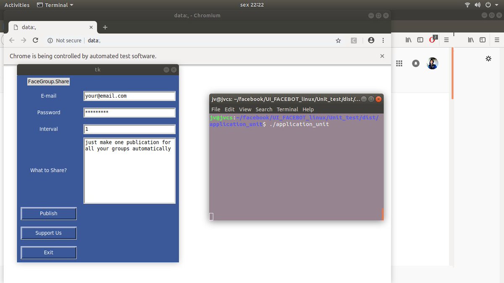Open Google apps grid icon
Screen dimensions: 504x283
click(399, 63)
